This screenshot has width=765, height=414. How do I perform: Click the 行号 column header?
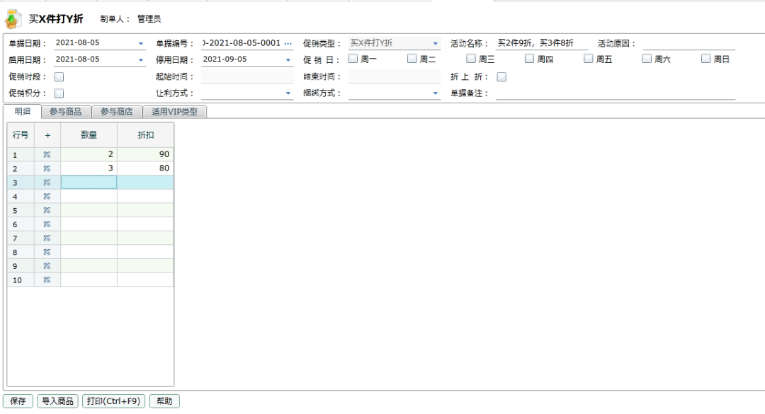(x=21, y=135)
